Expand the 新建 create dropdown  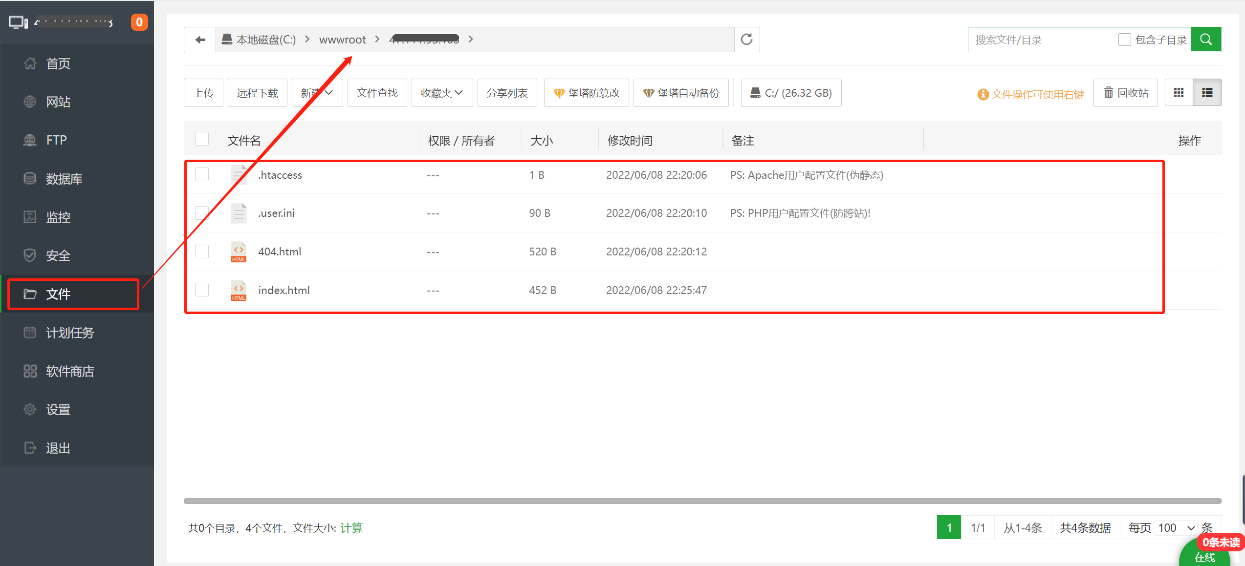(317, 93)
